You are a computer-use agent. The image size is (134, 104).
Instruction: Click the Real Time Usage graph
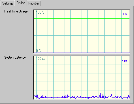[x=82, y=31]
